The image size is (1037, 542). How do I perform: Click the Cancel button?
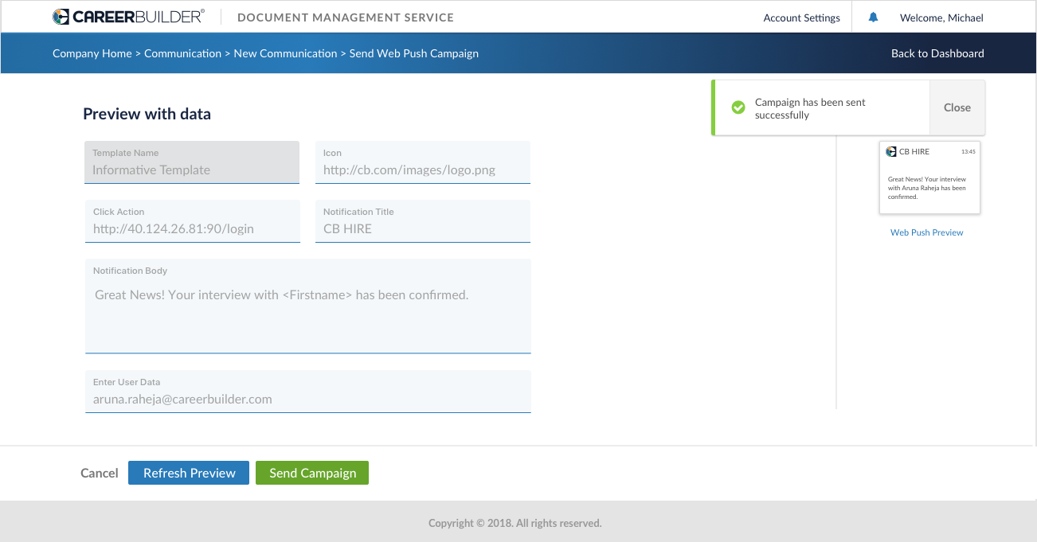[x=100, y=473]
